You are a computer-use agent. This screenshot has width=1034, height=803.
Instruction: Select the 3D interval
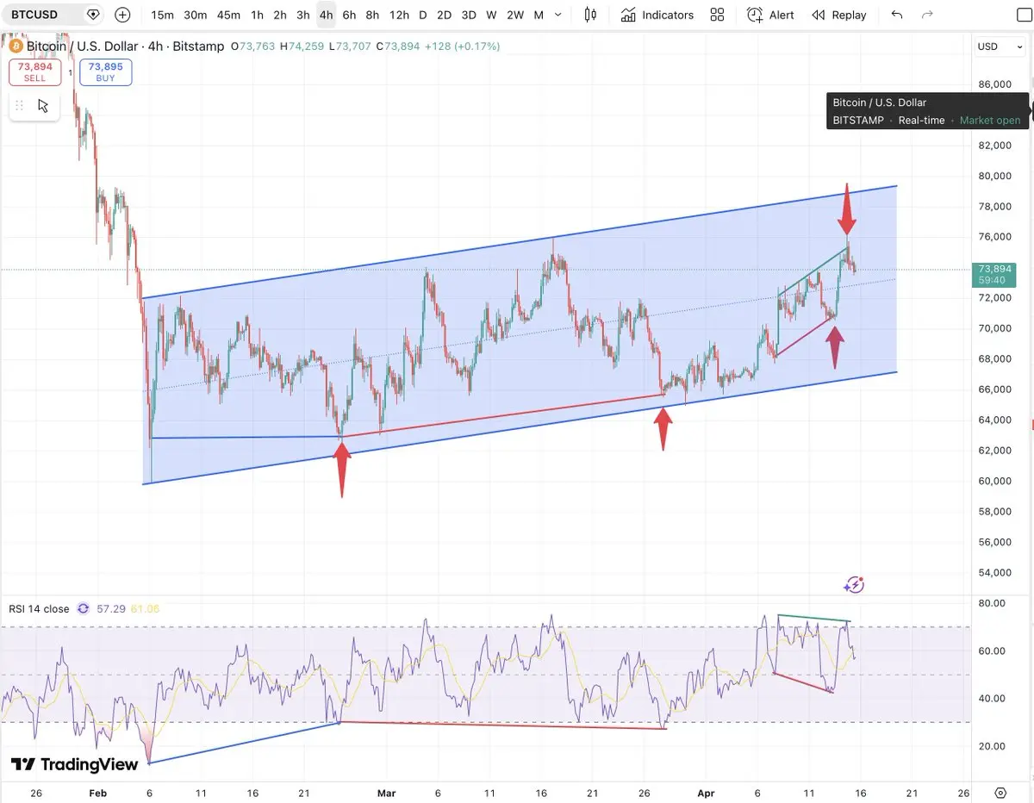click(x=468, y=15)
